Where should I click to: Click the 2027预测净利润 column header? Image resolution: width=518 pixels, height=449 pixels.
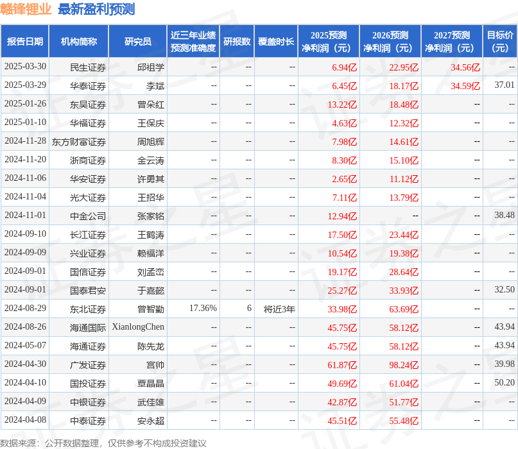point(452,41)
